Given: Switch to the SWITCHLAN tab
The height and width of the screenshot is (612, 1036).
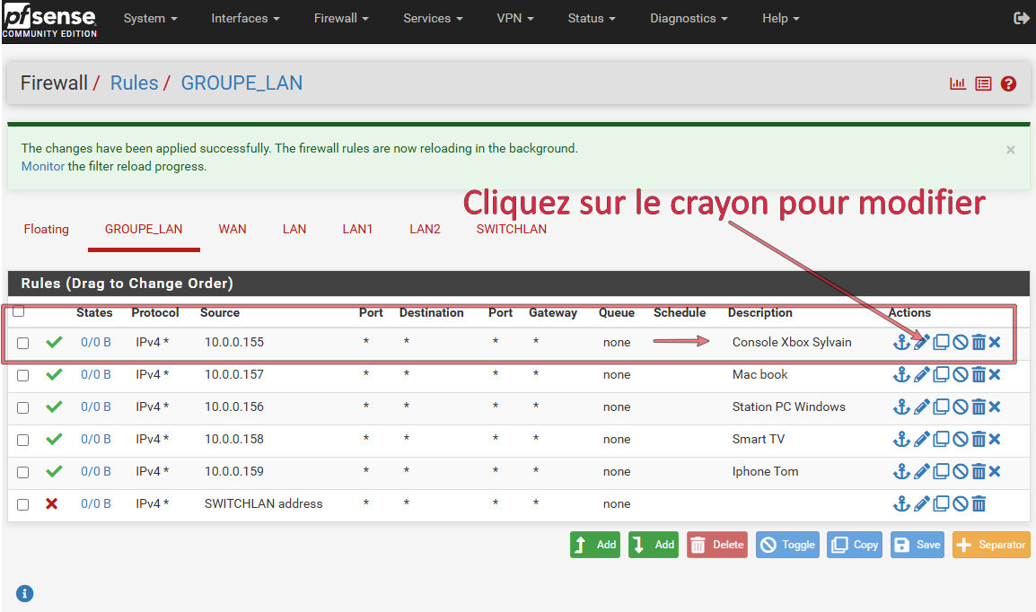Looking at the screenshot, I should coord(511,229).
